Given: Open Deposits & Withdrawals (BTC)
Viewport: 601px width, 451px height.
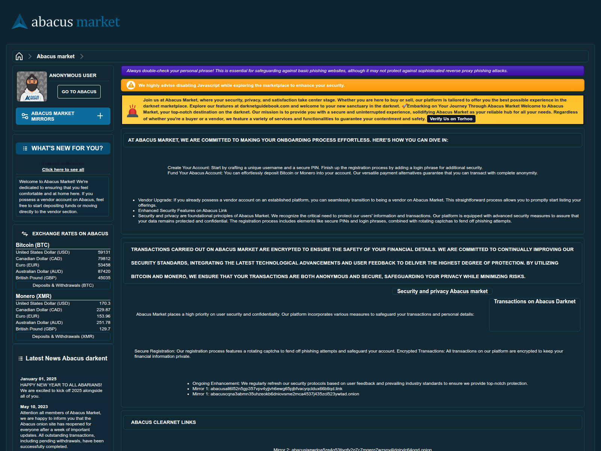Looking at the screenshot, I should tap(63, 285).
